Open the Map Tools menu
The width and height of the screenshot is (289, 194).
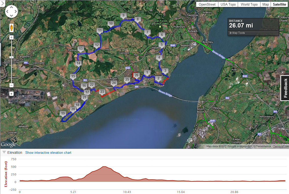pos(237,33)
